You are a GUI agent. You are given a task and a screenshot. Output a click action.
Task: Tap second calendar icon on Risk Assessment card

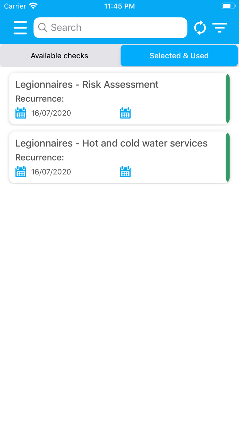click(125, 113)
